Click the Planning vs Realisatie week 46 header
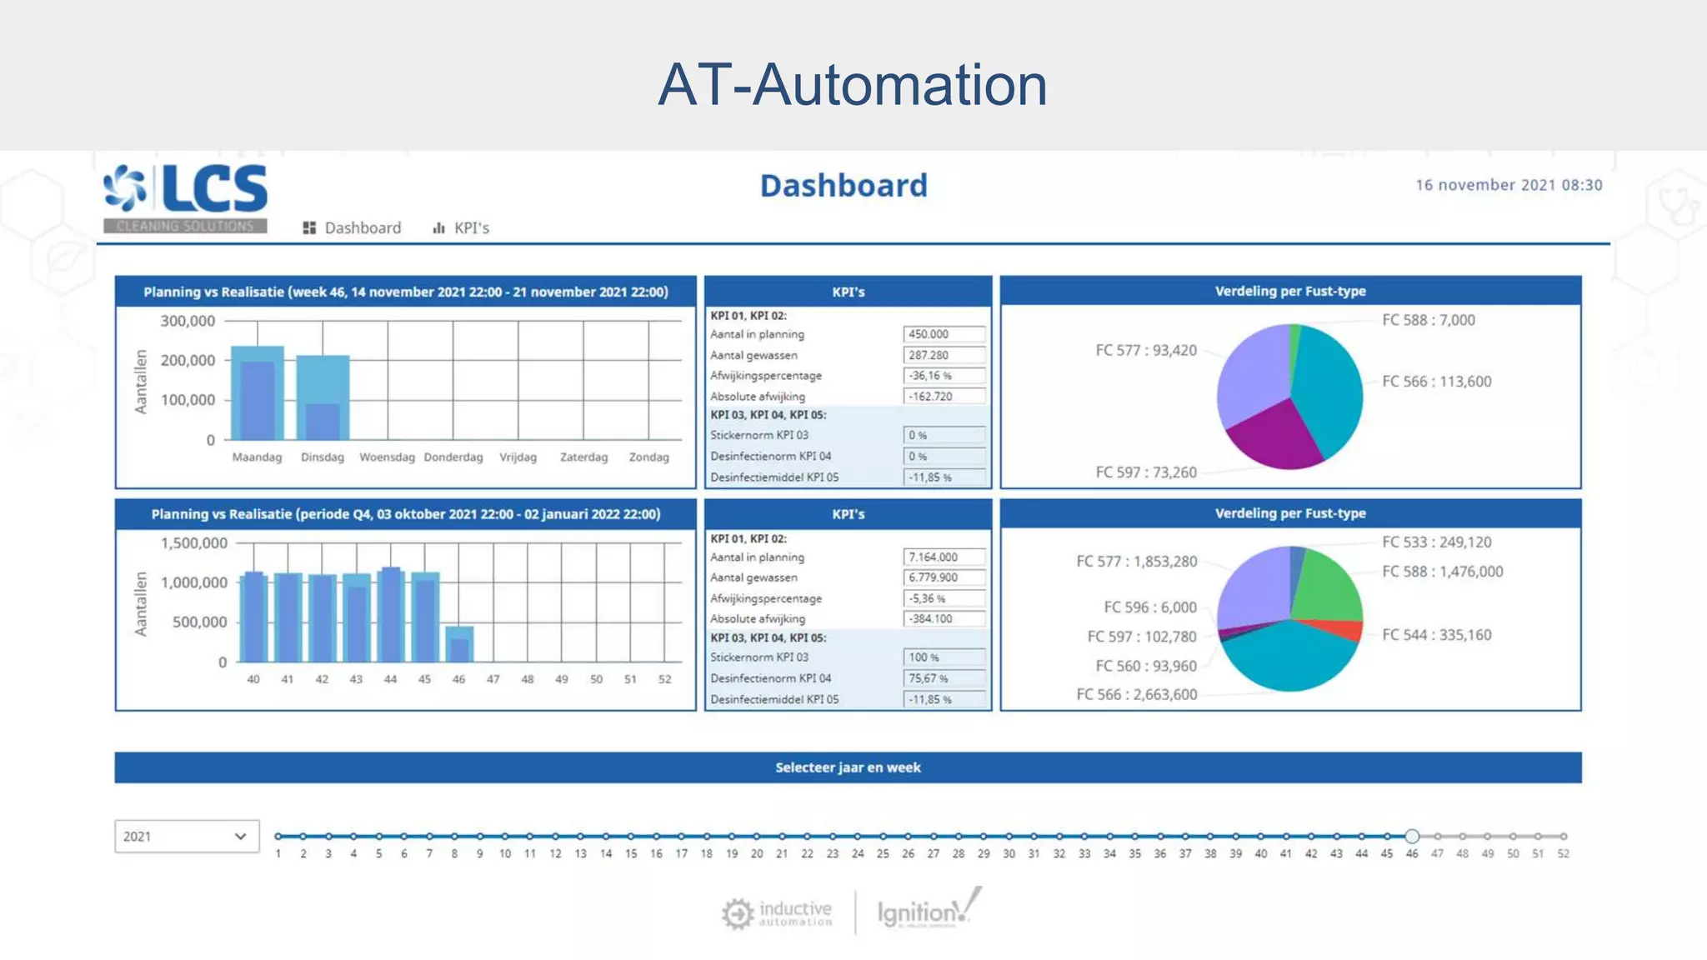The width and height of the screenshot is (1707, 960). coord(406,292)
